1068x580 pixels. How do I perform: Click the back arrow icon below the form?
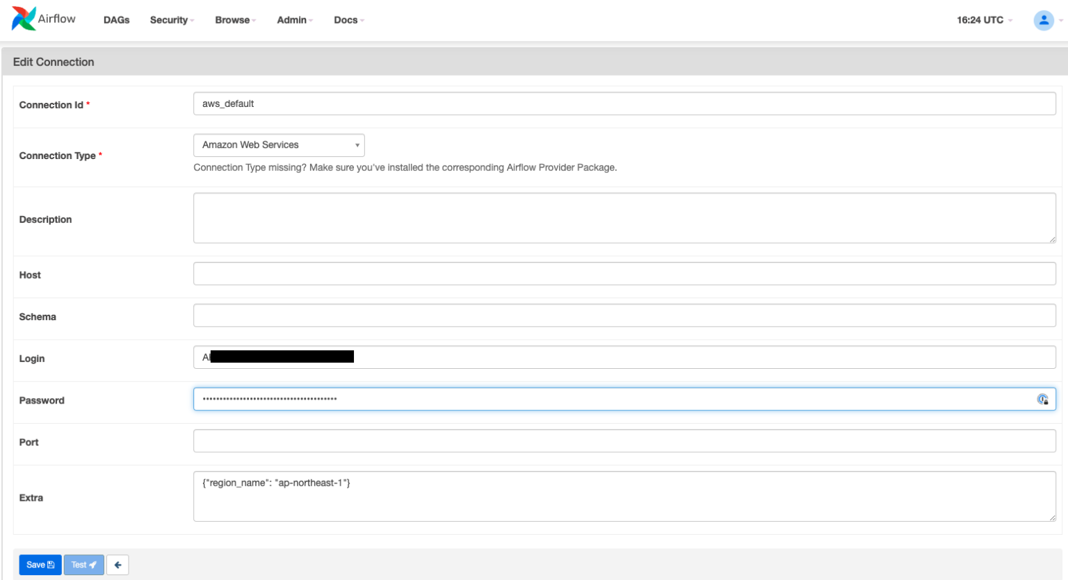(118, 565)
